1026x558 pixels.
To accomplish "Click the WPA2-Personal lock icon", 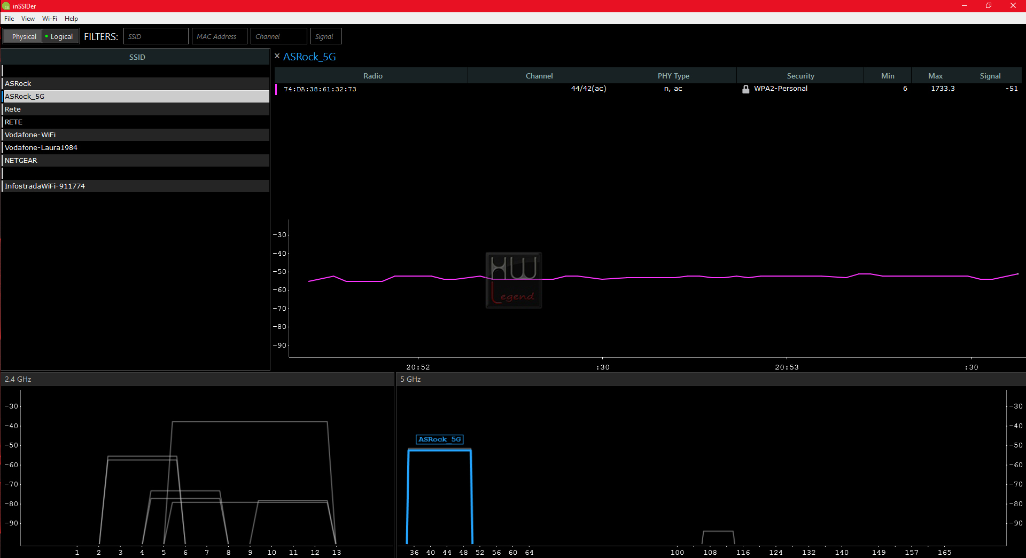I will tap(745, 89).
